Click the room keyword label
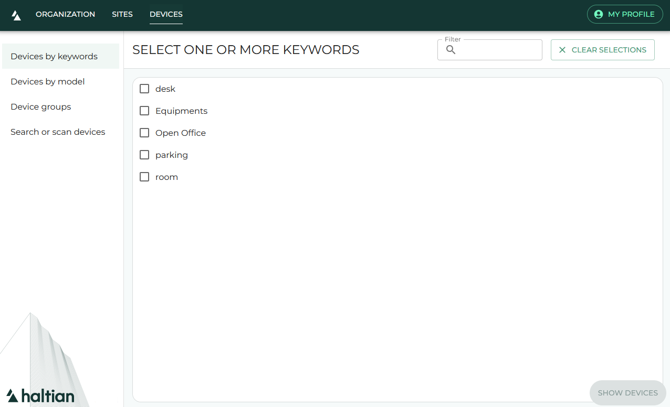The image size is (670, 407). 166,177
